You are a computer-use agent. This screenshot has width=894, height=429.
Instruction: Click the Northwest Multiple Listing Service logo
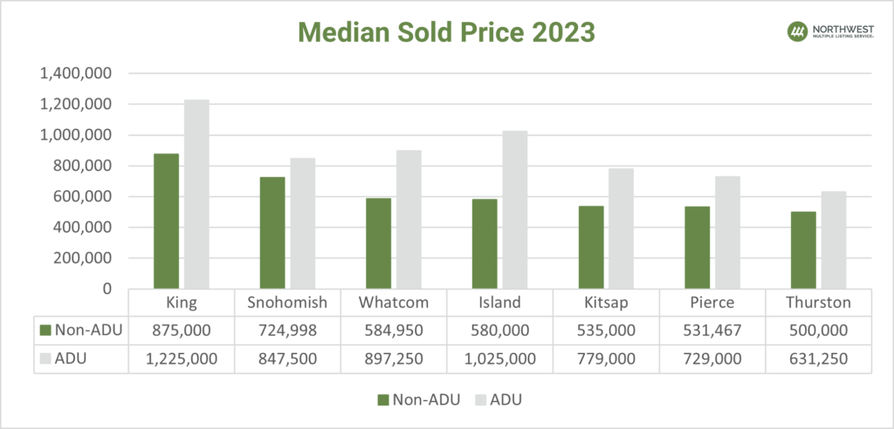point(824,32)
